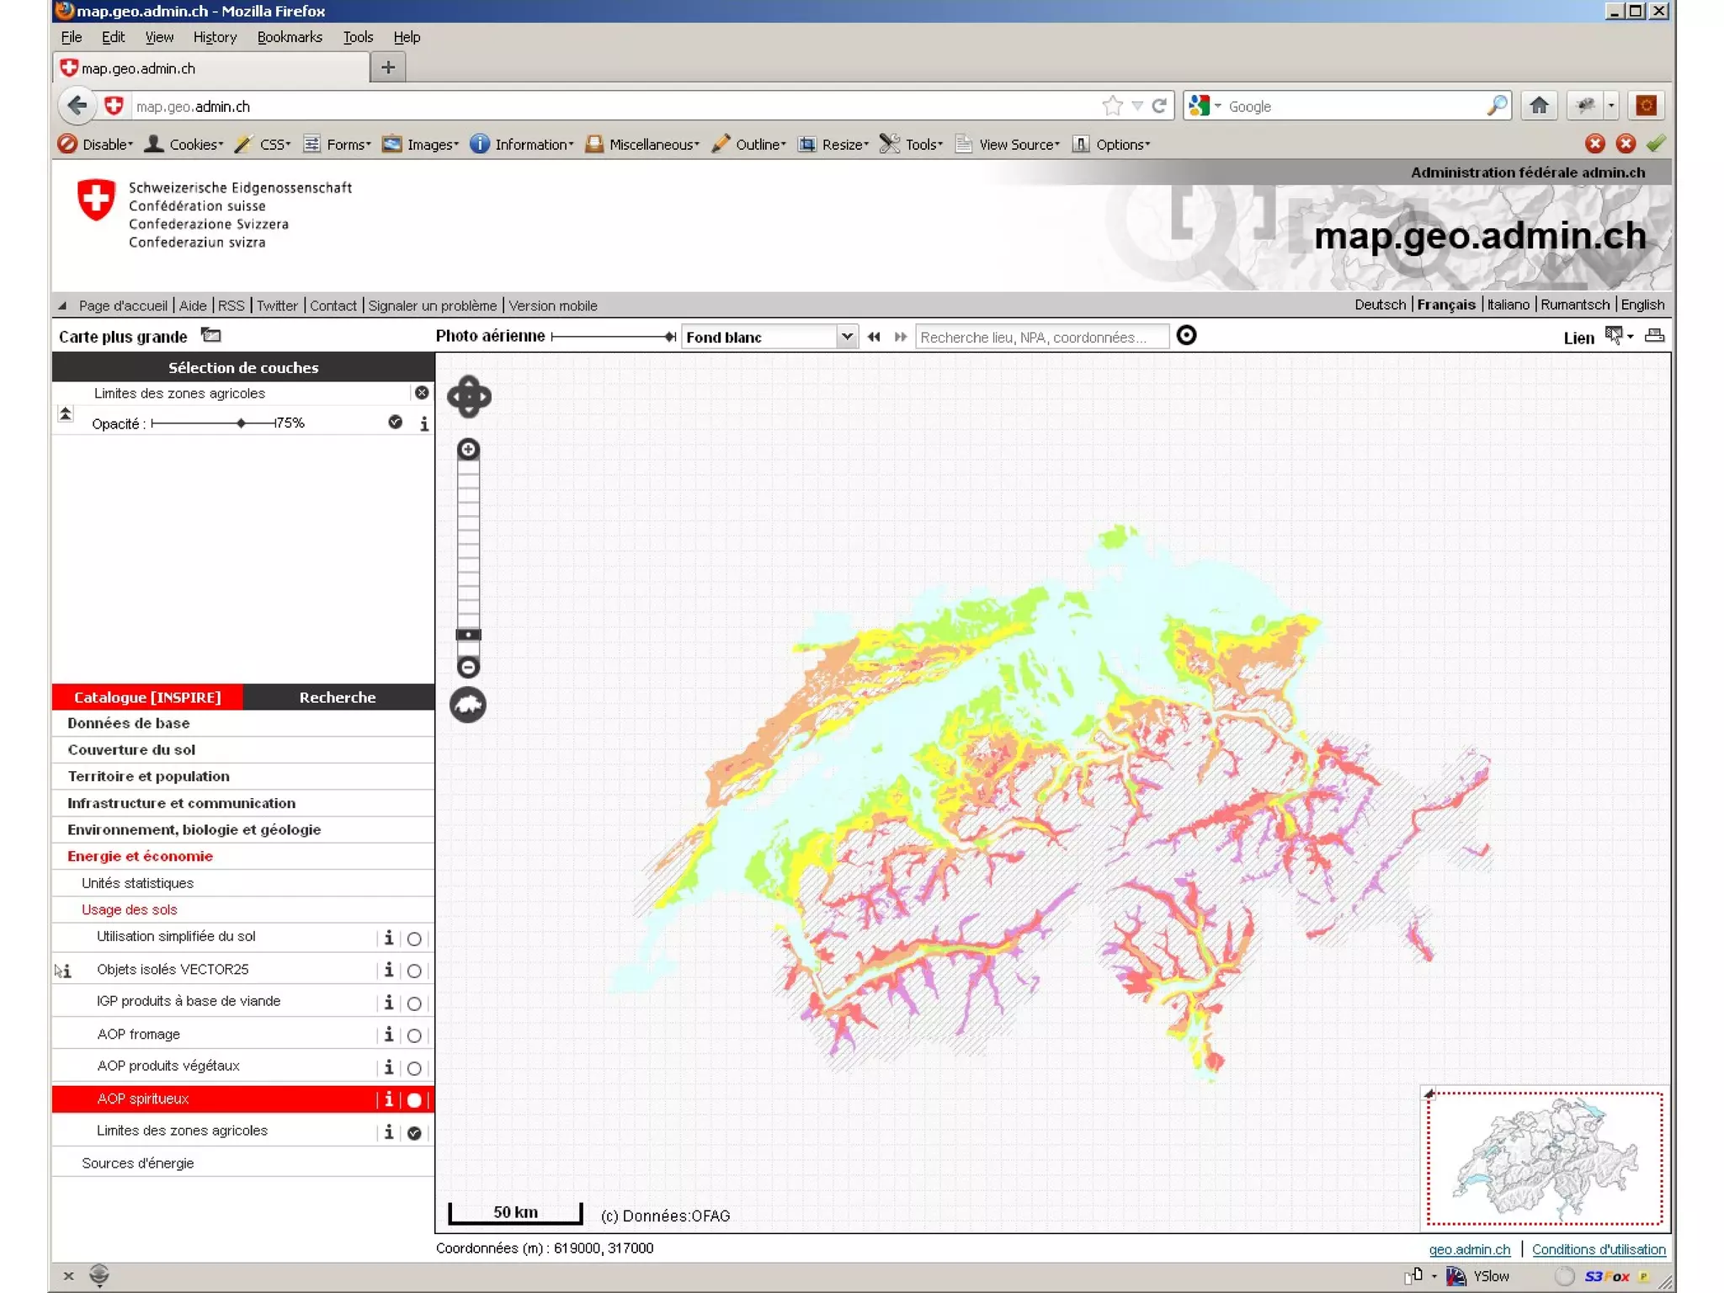The height and width of the screenshot is (1293, 1724).
Task: Uncheck Limites des zones agricoles in catalogue
Action: click(414, 1133)
